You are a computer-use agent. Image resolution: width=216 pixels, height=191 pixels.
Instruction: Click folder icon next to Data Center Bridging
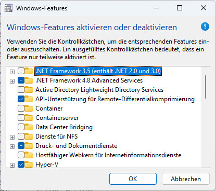click(29, 127)
